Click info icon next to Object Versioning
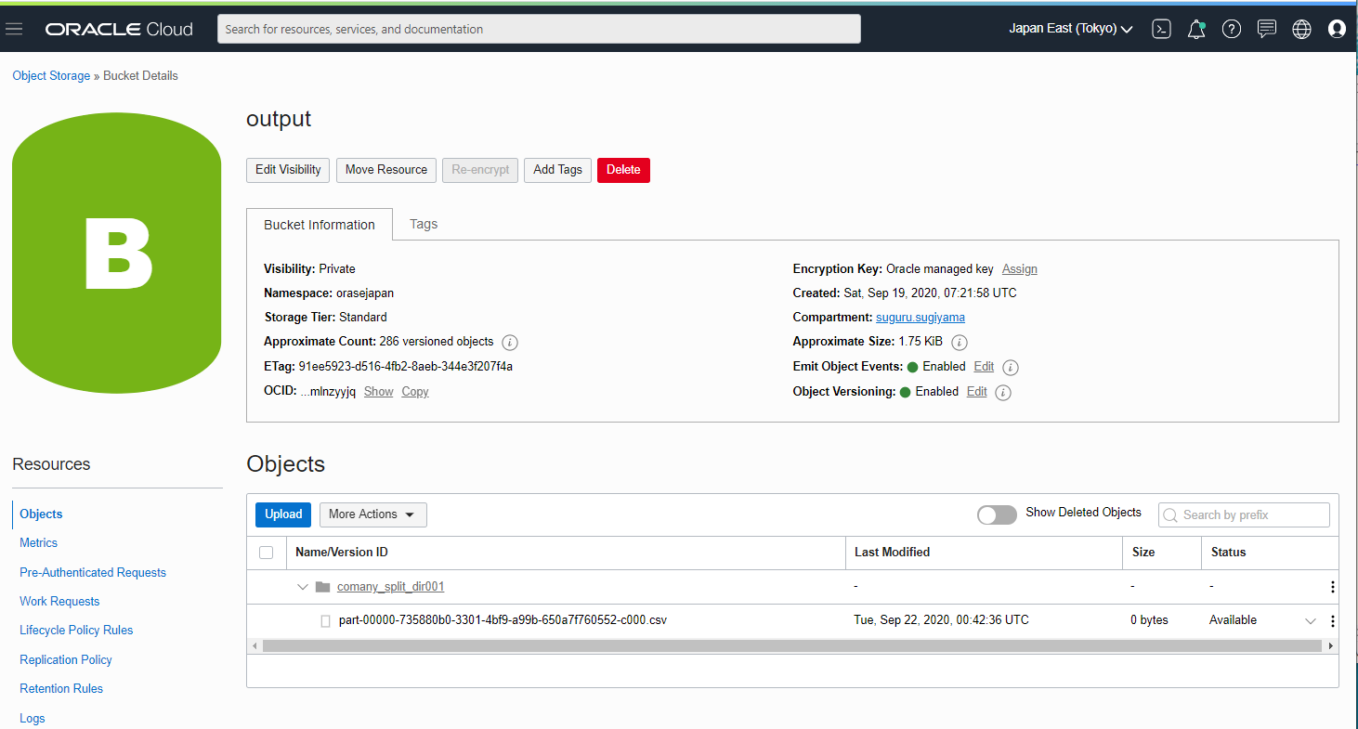 [1003, 392]
